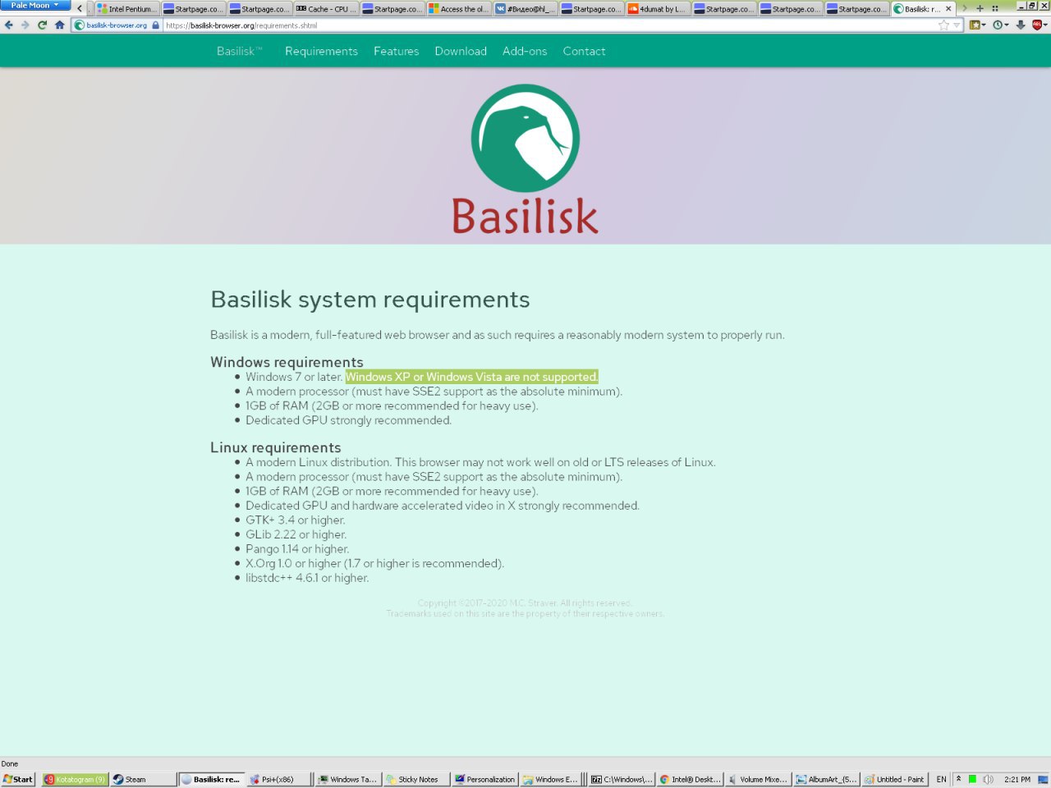1051x788 pixels.
Task: Open the Add-ons nav link
Action: pyautogui.click(x=525, y=51)
